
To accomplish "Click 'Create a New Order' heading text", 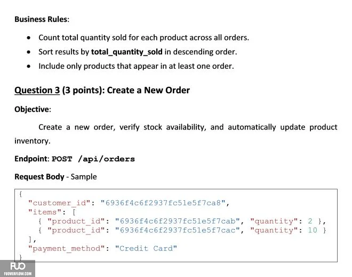I will [x=148, y=90].
